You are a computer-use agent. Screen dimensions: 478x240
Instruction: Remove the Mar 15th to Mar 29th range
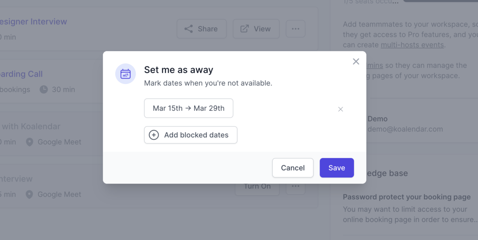click(x=341, y=109)
